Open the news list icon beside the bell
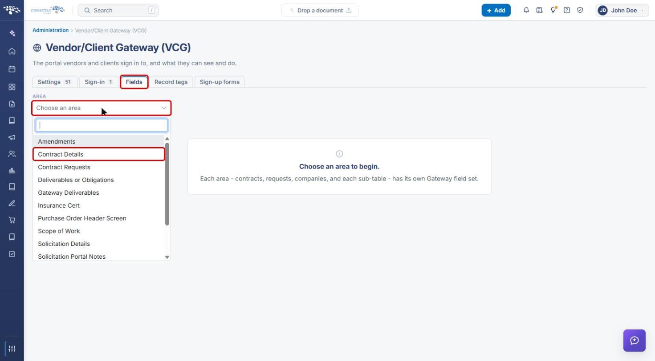The width and height of the screenshot is (655, 361). coord(539,10)
